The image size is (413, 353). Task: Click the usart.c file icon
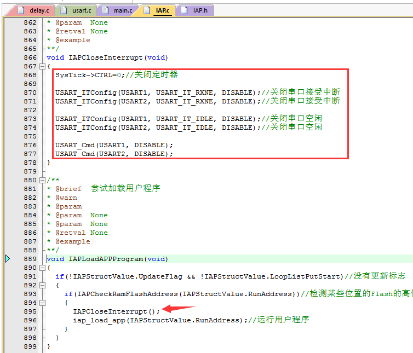[64, 10]
